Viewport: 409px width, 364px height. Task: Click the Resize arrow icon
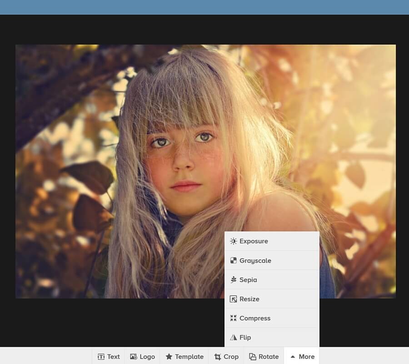233,299
